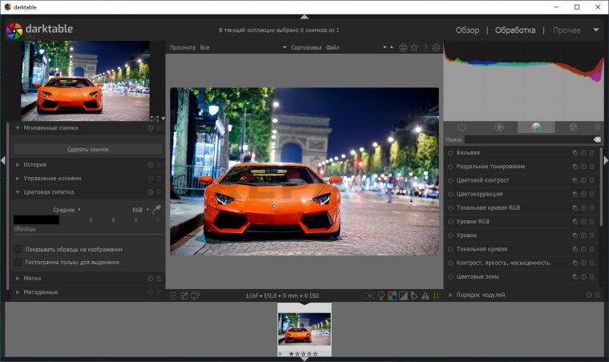The image size is (609, 362).
Task: Enable 'Показывать образцы на изображении' checkbox
Action: pos(18,249)
